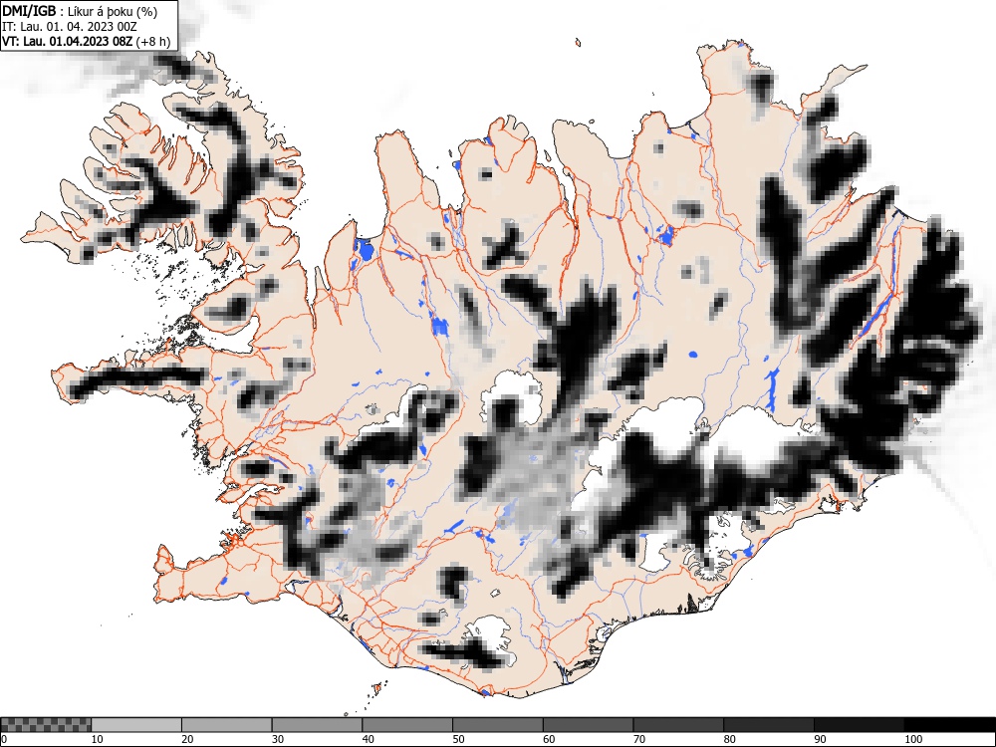The width and height of the screenshot is (996, 747).
Task: Click the 70-80 dark legend swatch
Action: (678, 725)
